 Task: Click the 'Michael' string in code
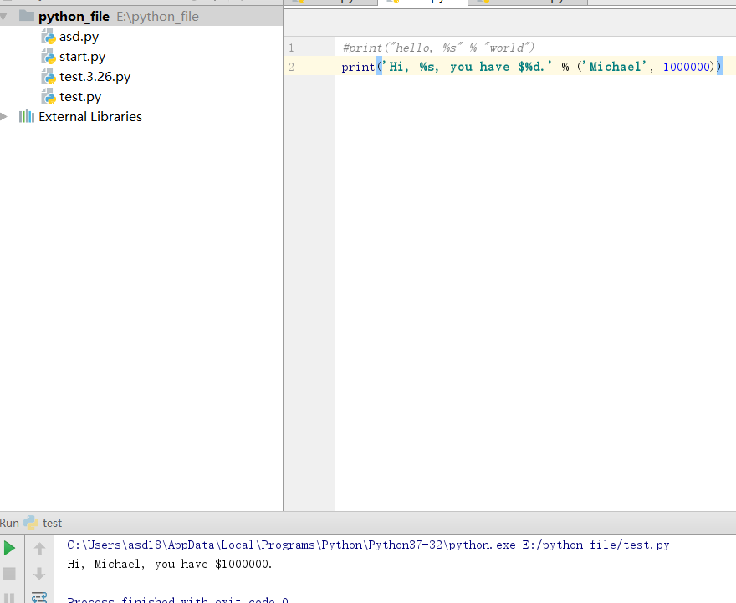pyautogui.click(x=615, y=67)
